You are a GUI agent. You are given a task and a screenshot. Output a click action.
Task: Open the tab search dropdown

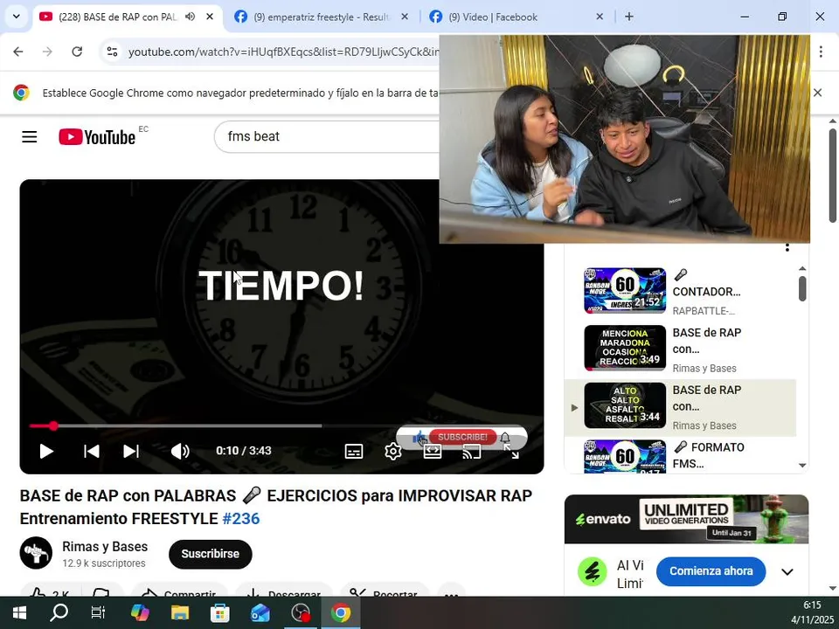point(17,17)
